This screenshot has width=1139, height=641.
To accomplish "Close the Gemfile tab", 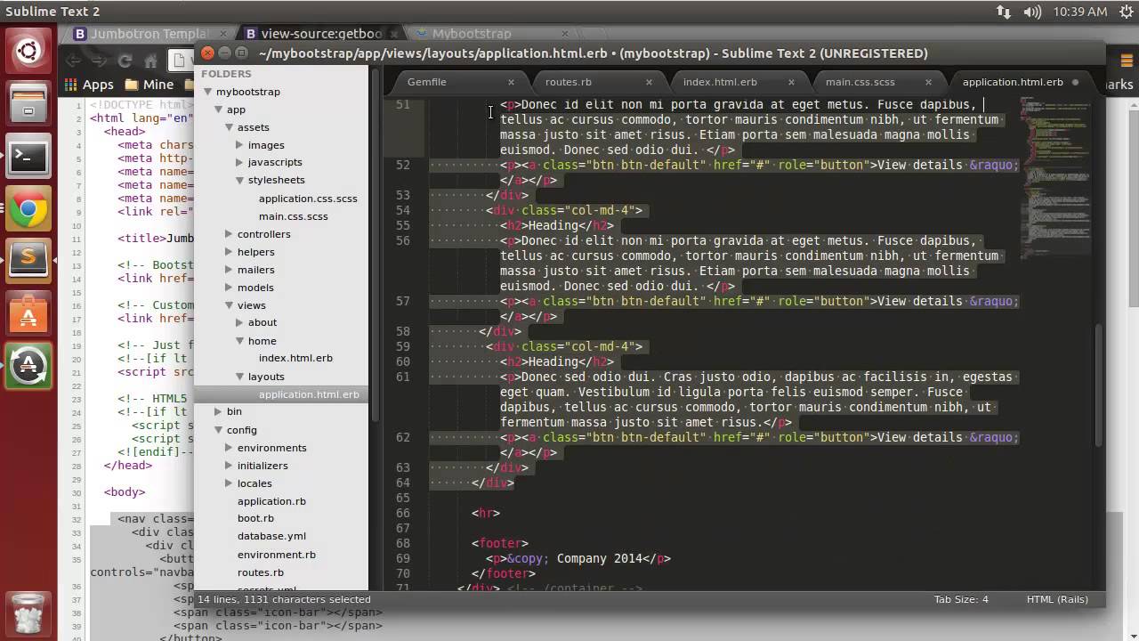I will tap(511, 82).
